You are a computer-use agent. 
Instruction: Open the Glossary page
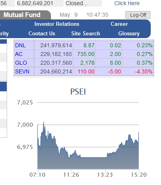(129, 33)
